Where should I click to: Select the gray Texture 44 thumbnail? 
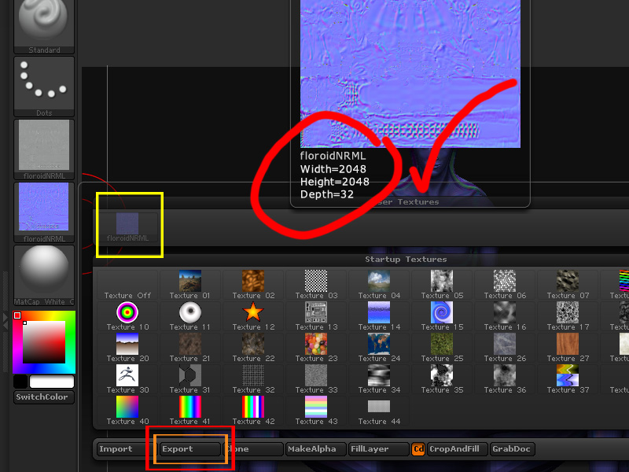coord(378,407)
